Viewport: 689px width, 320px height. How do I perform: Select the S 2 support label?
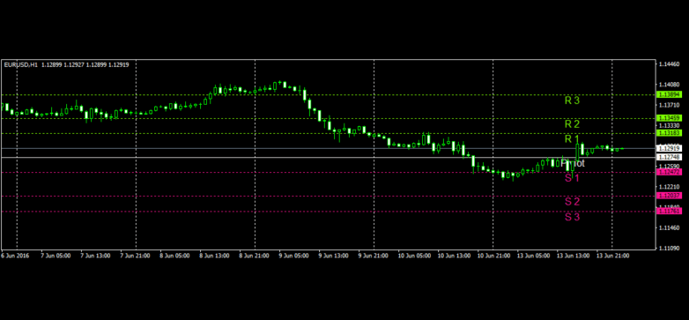572,202
